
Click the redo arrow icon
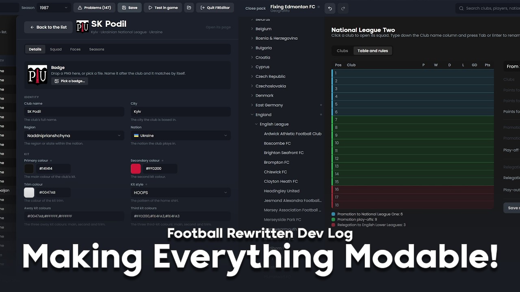point(343,8)
